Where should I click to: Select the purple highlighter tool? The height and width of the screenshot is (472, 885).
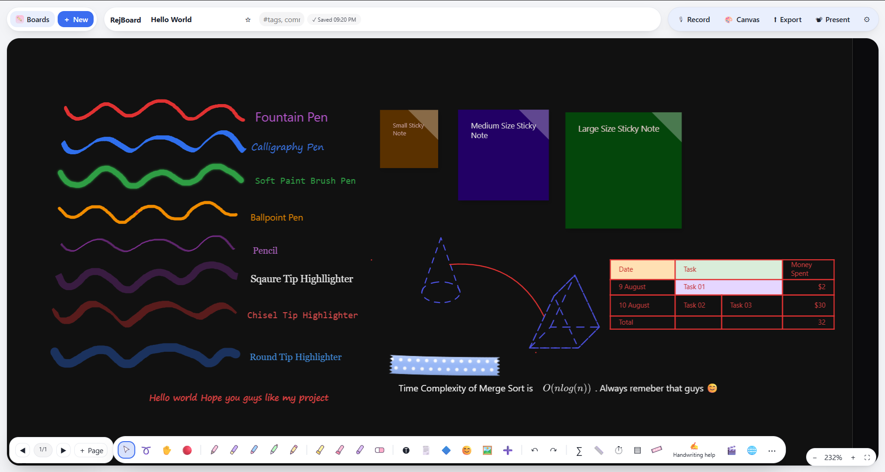pos(360,450)
